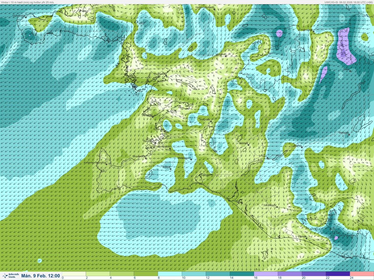Click the Mán. 9 Feb. 12:00 timestamp
Screen dimensions: 374x280
click(x=41, y=276)
